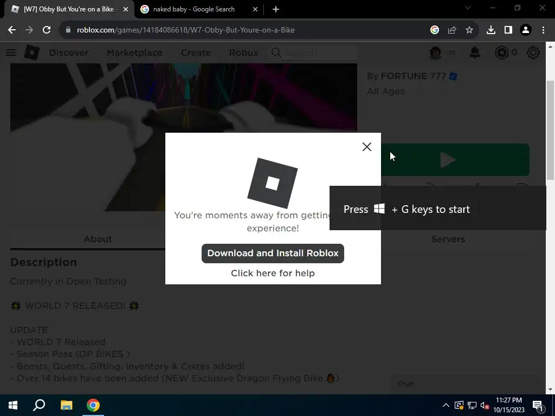The width and height of the screenshot is (555, 416).
Task: Click the game preview thumbnail image
Action: coord(183,137)
